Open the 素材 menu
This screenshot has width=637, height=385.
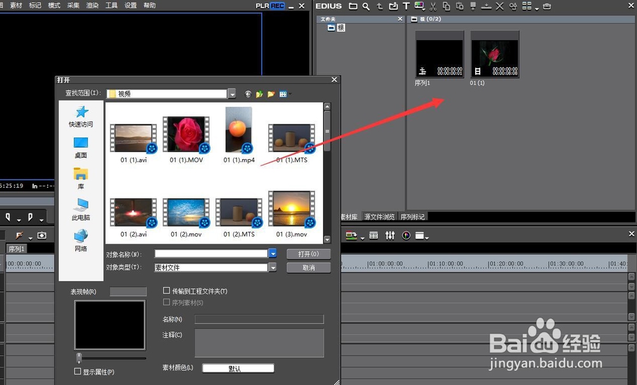(17, 5)
